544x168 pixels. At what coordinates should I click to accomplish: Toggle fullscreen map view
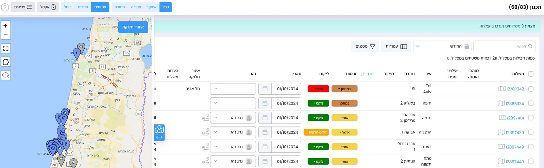pos(6,48)
